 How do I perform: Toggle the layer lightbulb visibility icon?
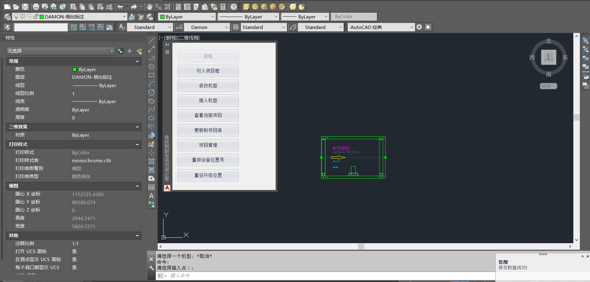(16, 17)
